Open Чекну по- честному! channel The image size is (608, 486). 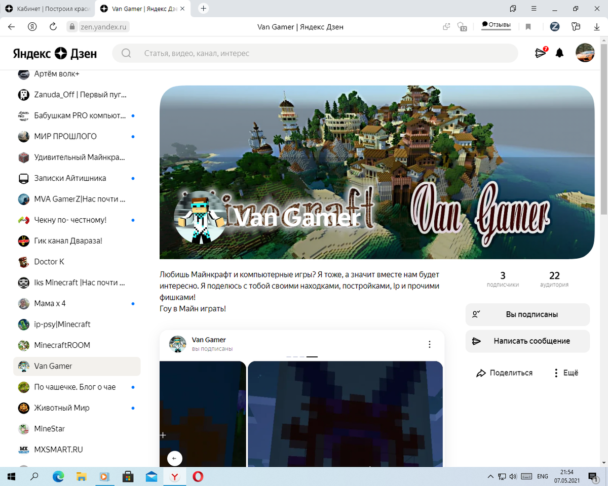tap(77, 220)
